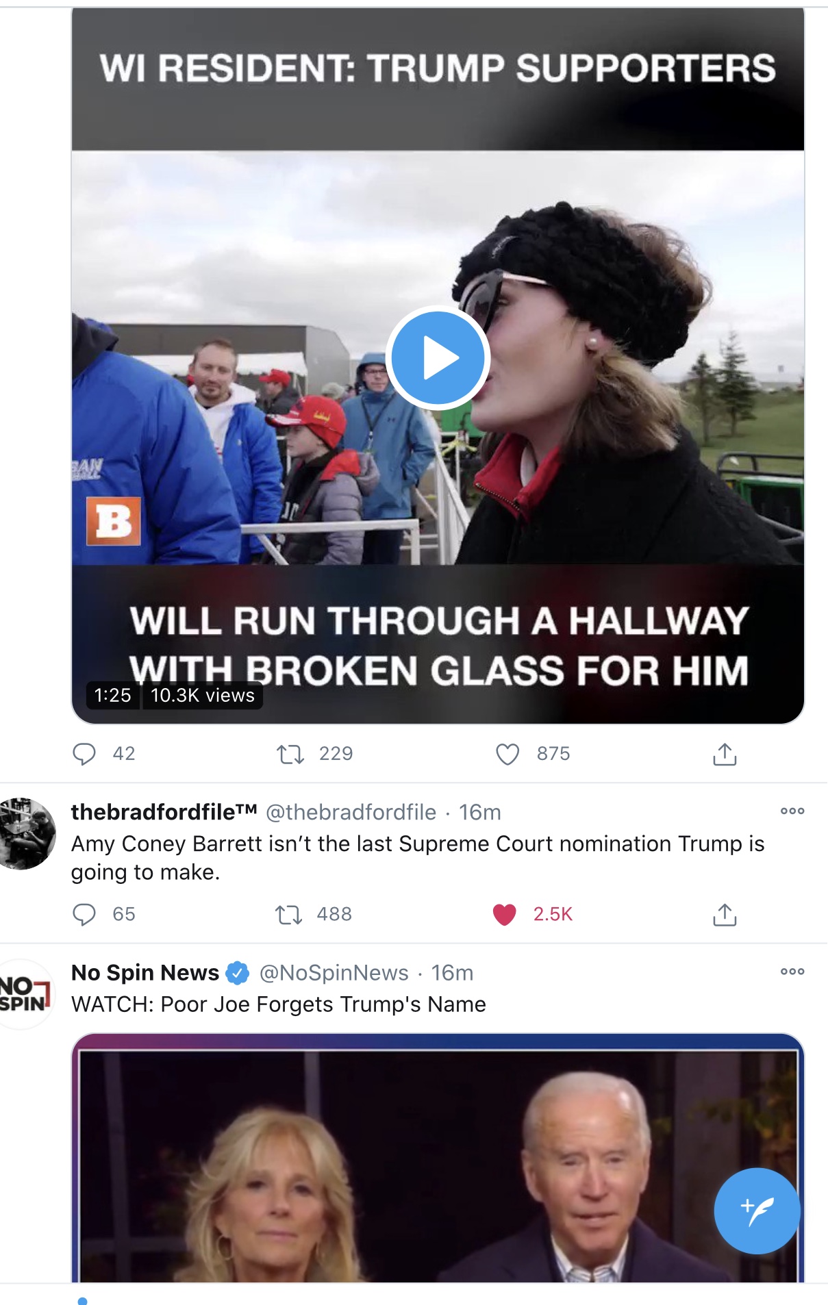828x1305 pixels.
Task: Open thebradfordfile profile avatar
Action: 27,833
